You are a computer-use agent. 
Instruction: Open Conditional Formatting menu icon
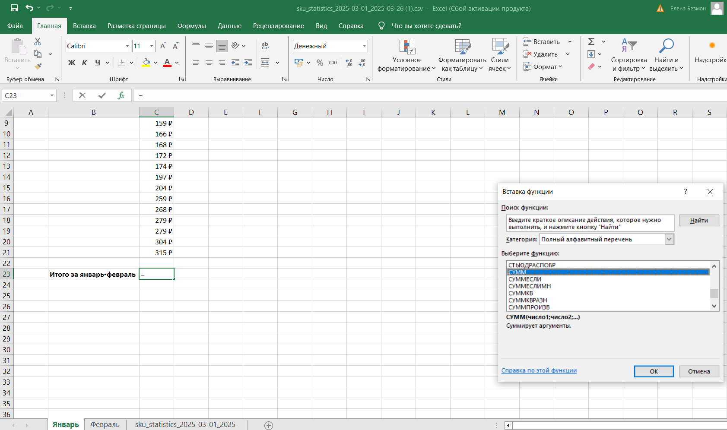click(406, 47)
